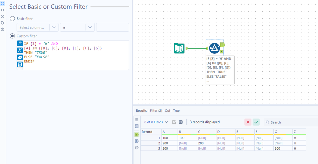This screenshot has width=318, height=164.
Task: Select the Basic filter radio button
Action: coord(12,19)
